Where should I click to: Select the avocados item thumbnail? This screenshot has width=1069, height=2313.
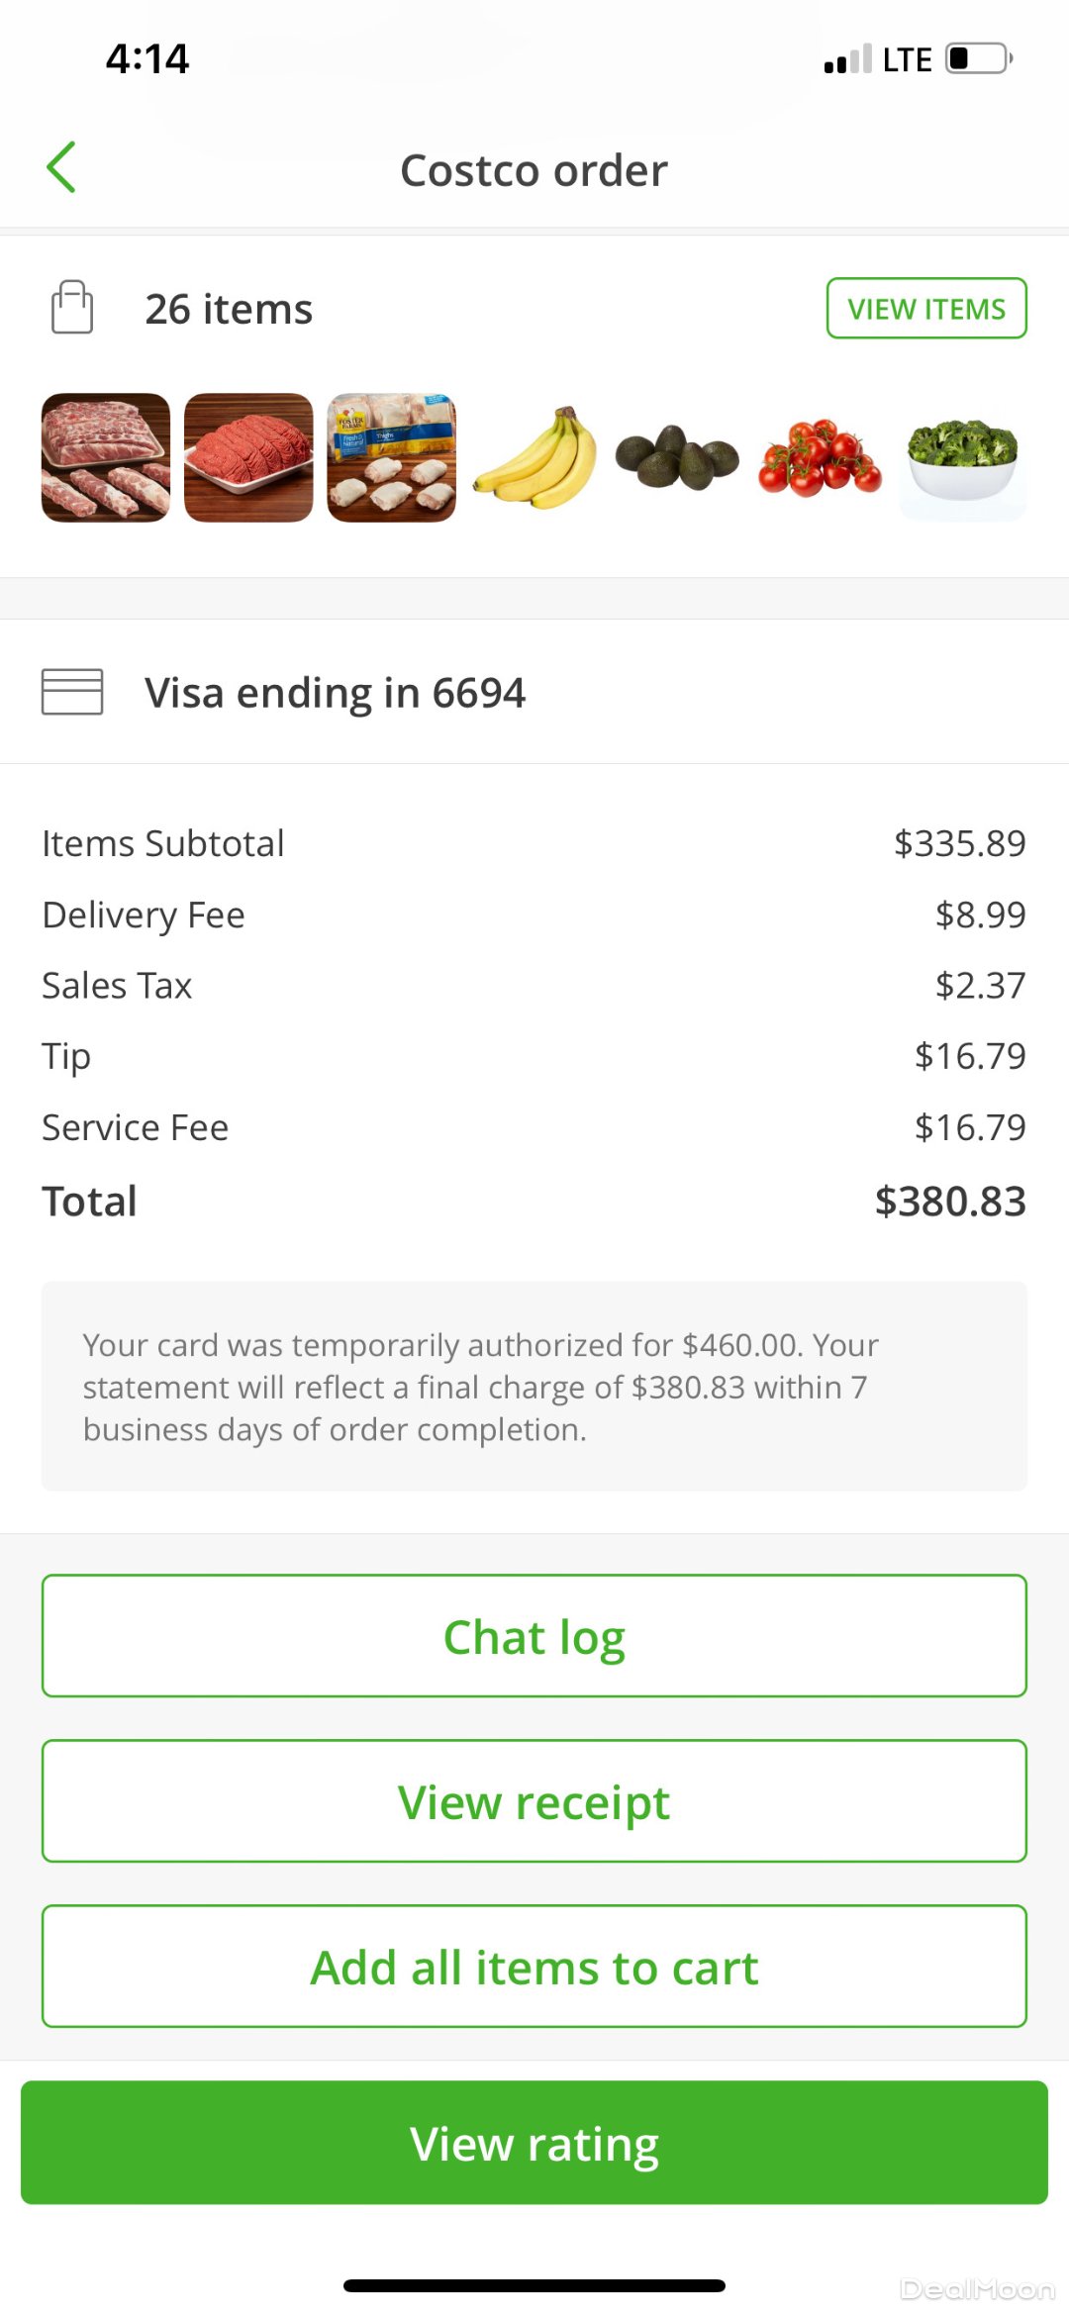(x=677, y=458)
